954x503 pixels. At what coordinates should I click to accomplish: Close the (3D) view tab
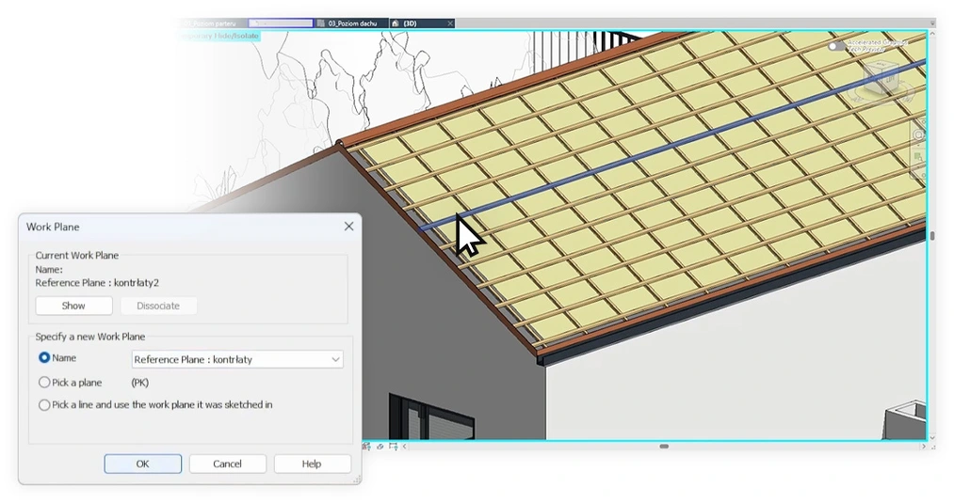tap(450, 24)
